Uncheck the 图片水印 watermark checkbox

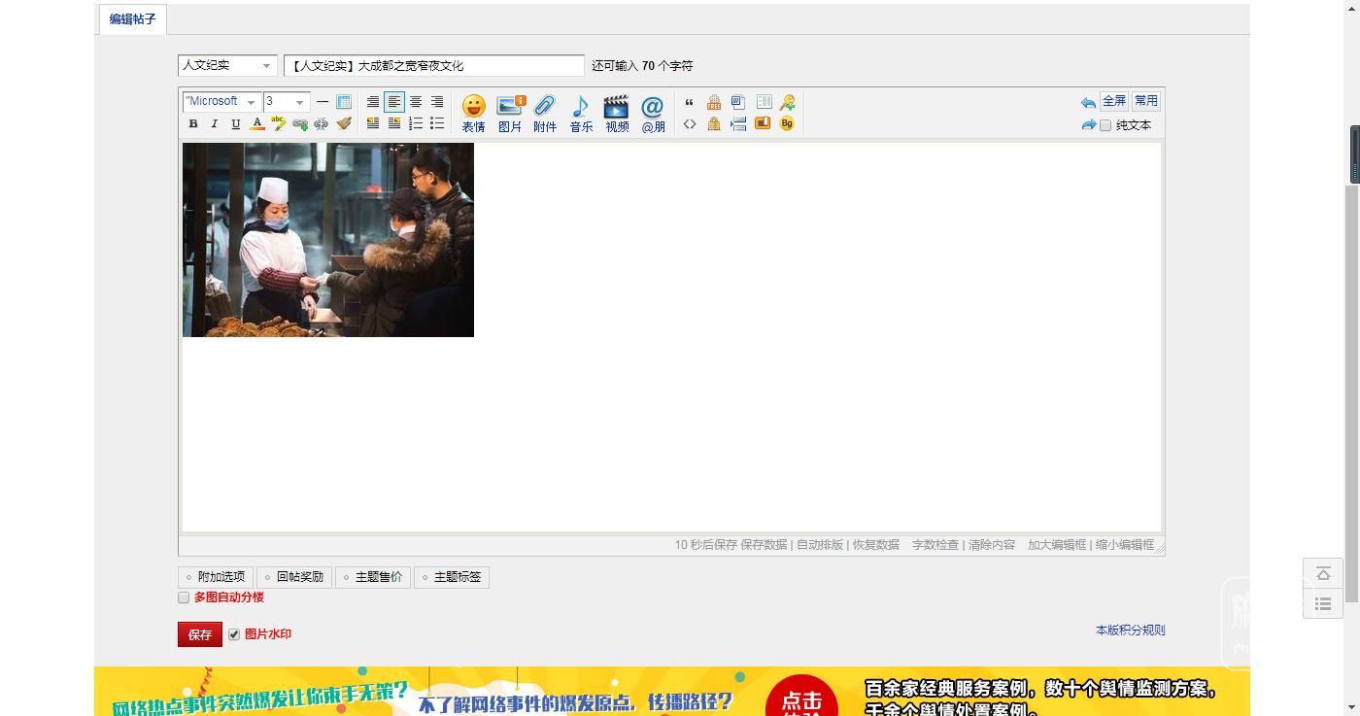(x=234, y=634)
